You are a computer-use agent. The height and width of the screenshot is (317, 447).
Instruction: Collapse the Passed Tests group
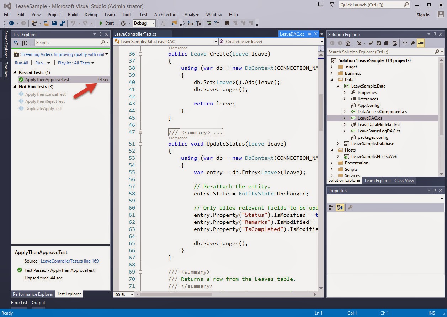click(15, 73)
